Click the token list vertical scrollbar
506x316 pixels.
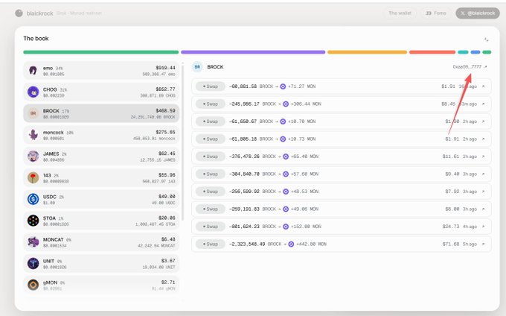click(x=182, y=142)
